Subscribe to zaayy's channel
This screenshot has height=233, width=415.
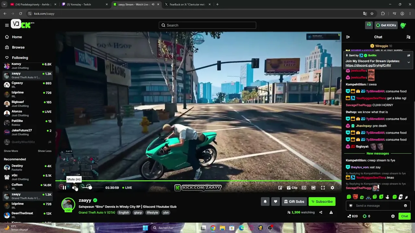(322, 202)
